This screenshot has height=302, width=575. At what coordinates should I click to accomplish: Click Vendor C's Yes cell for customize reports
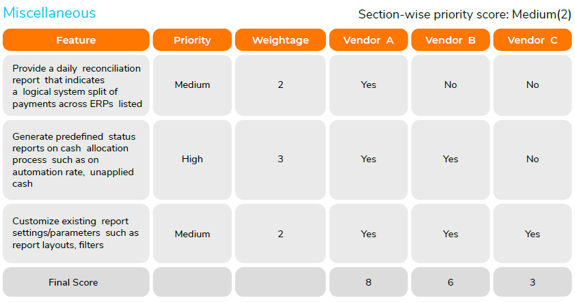point(533,234)
